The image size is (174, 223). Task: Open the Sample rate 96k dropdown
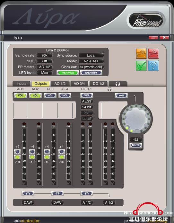point(45,55)
